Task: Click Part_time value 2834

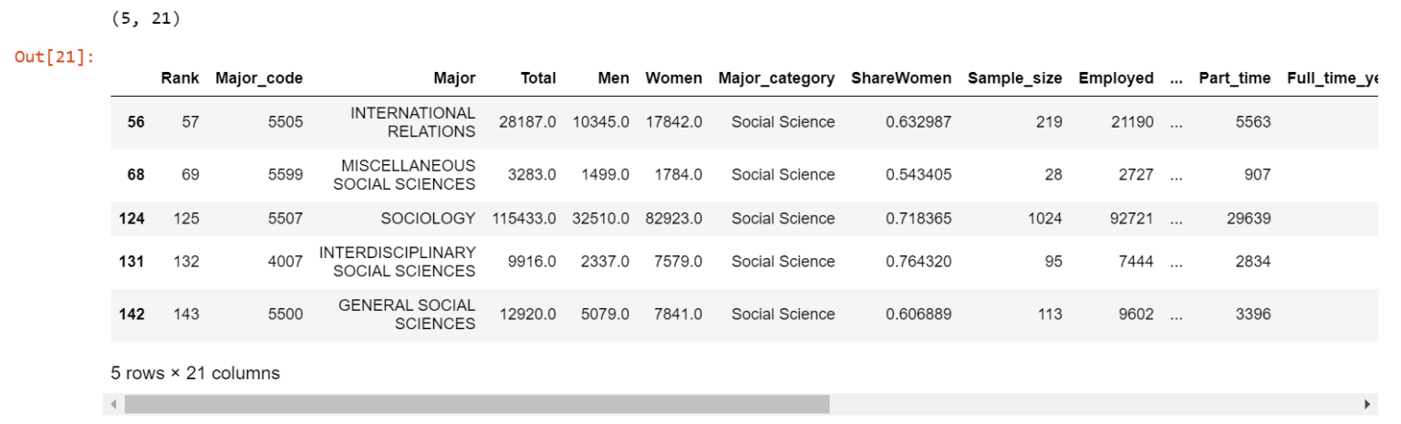Action: [1253, 262]
